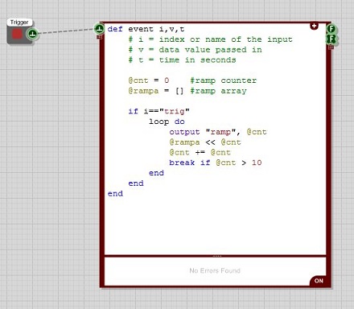This screenshot has width=354, height=309.
Task: Click the dotted splitter above the error pane
Action: [x=217, y=256]
